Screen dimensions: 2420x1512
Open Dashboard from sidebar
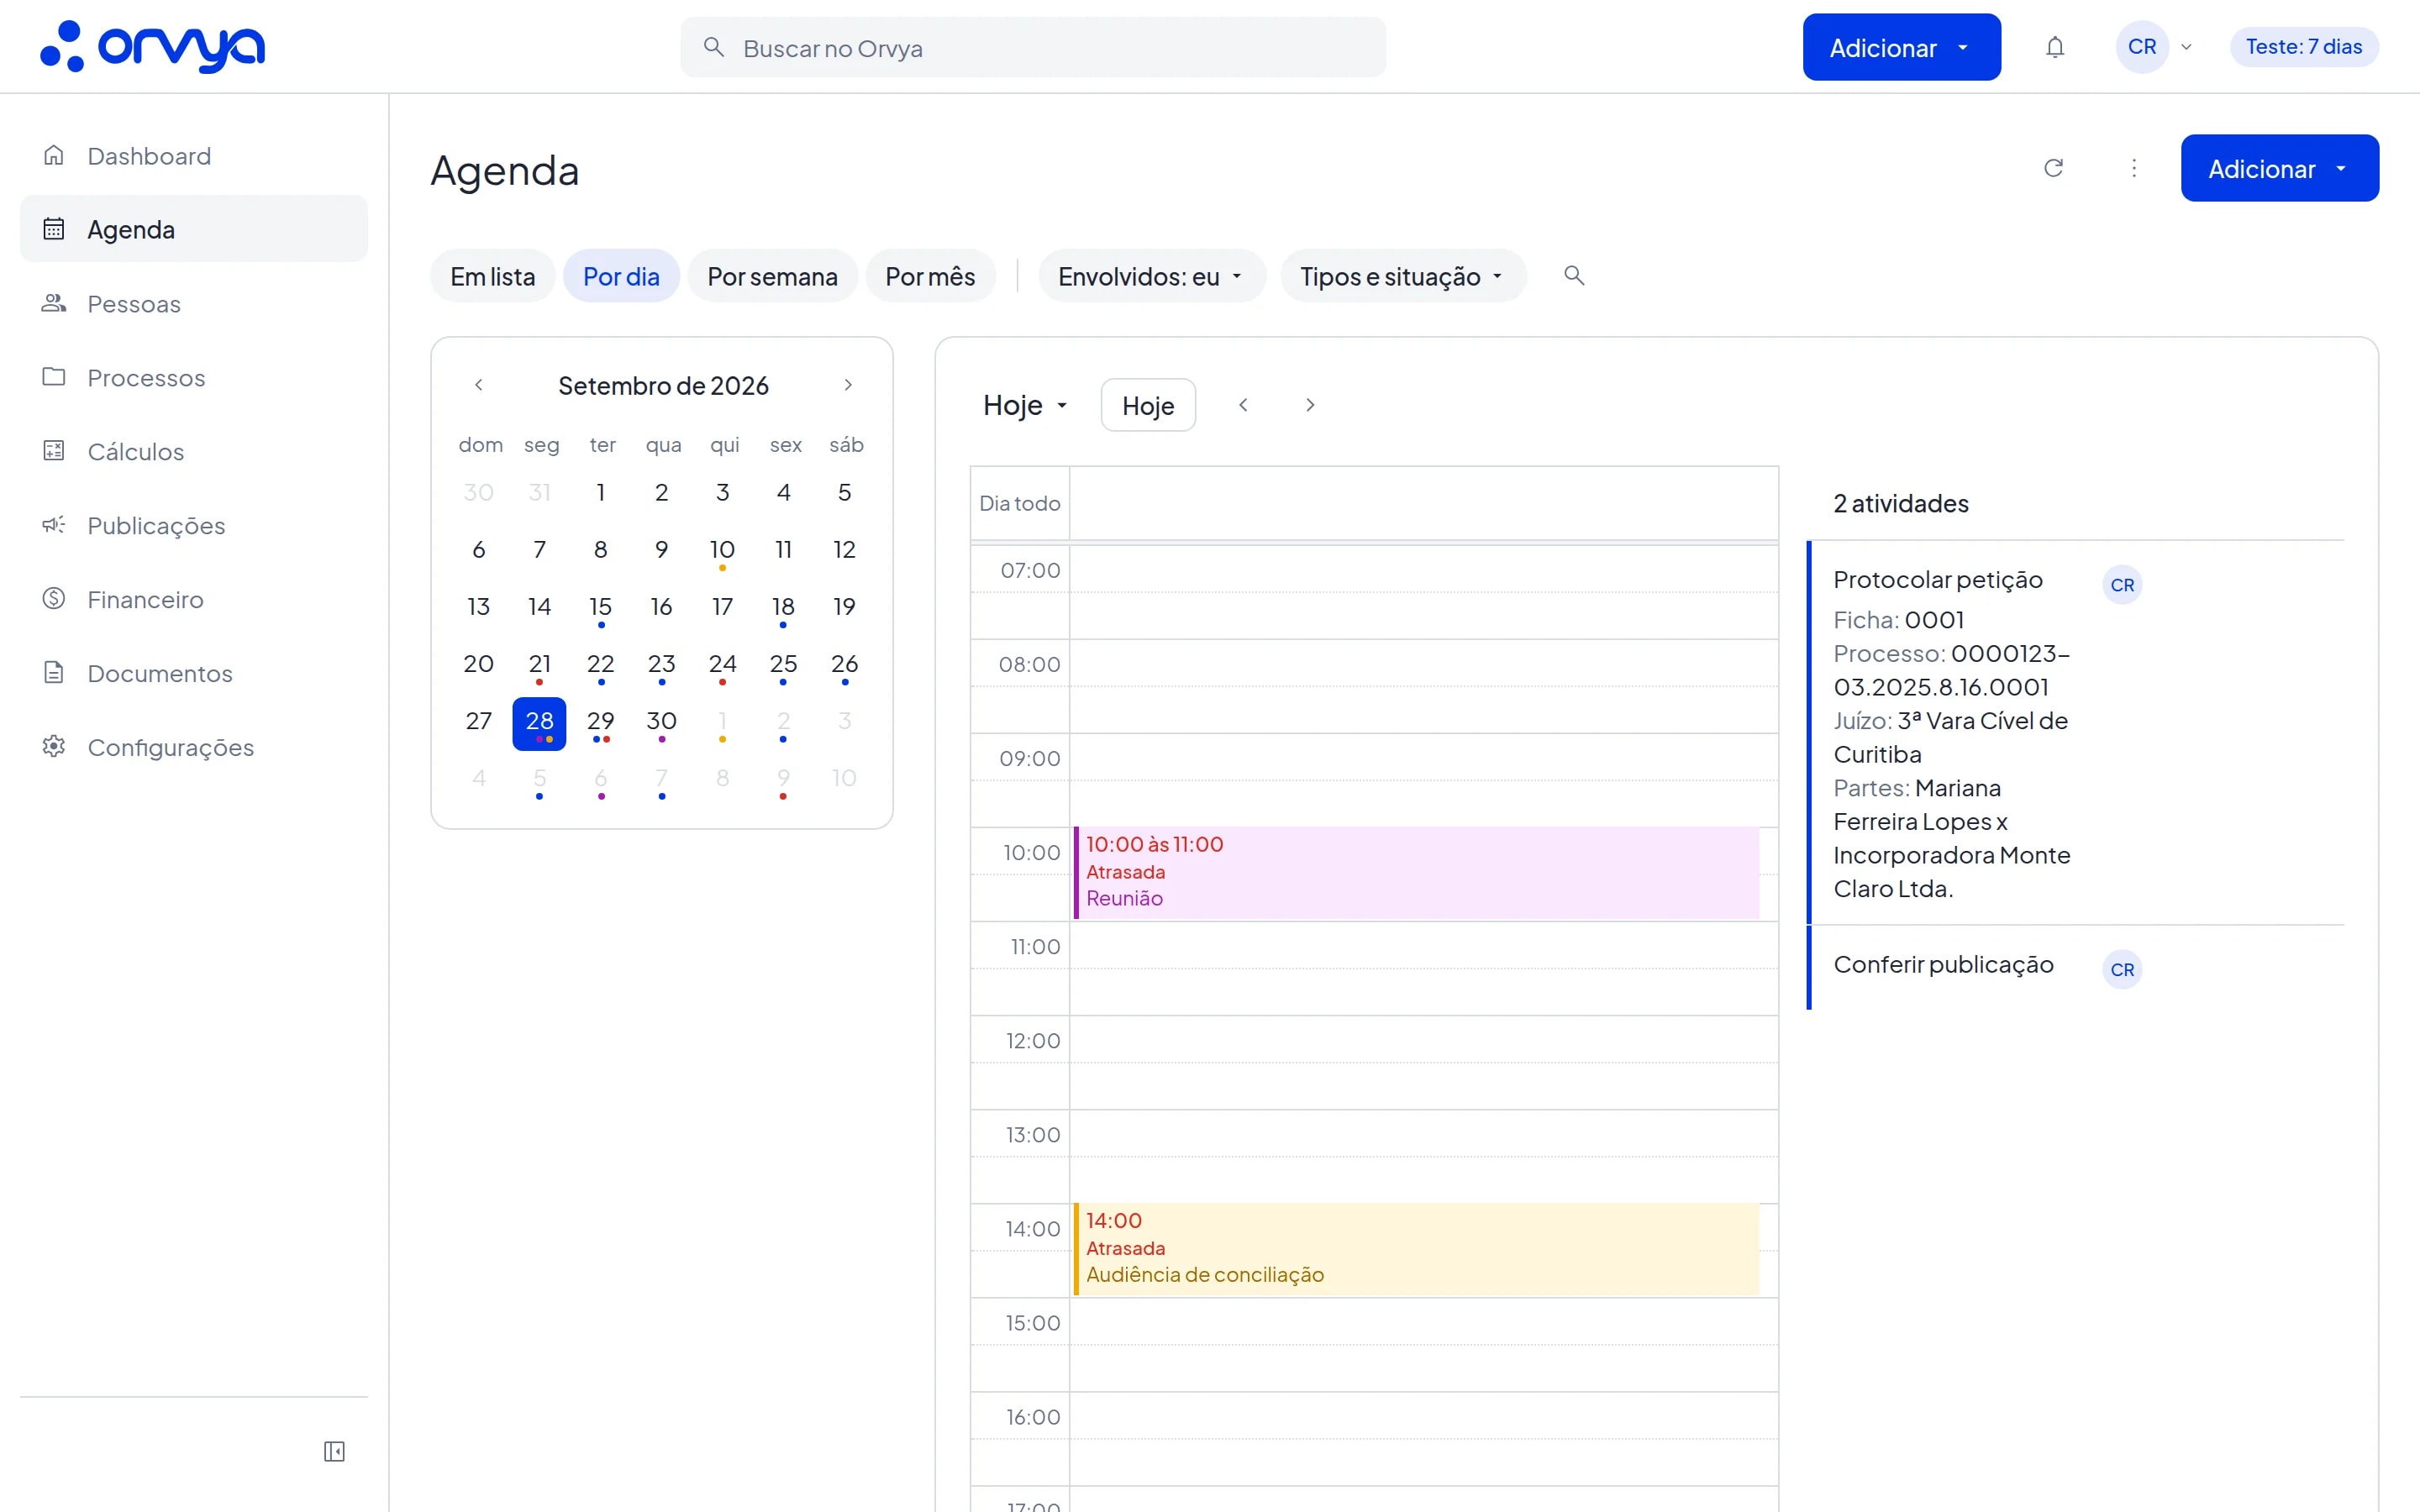(194, 156)
